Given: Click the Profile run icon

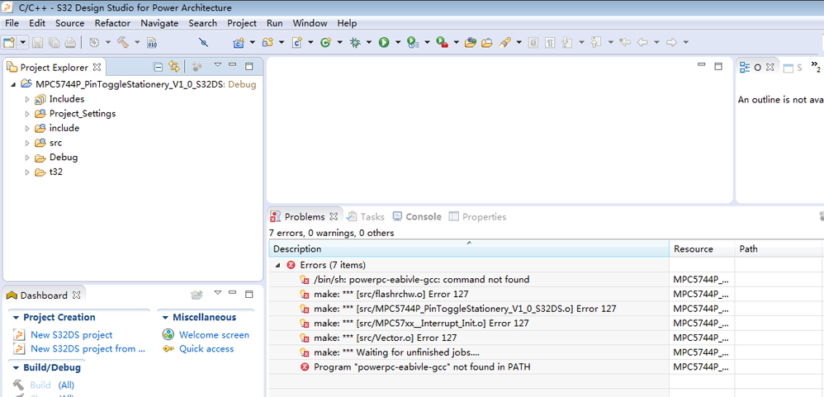Looking at the screenshot, I should (x=413, y=43).
